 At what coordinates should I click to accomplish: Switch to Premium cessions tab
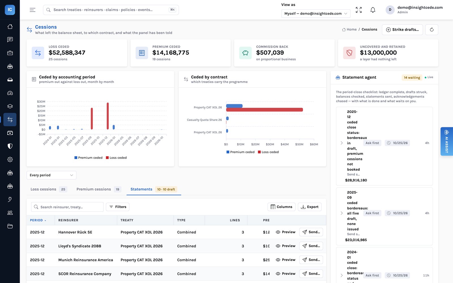tap(99, 189)
